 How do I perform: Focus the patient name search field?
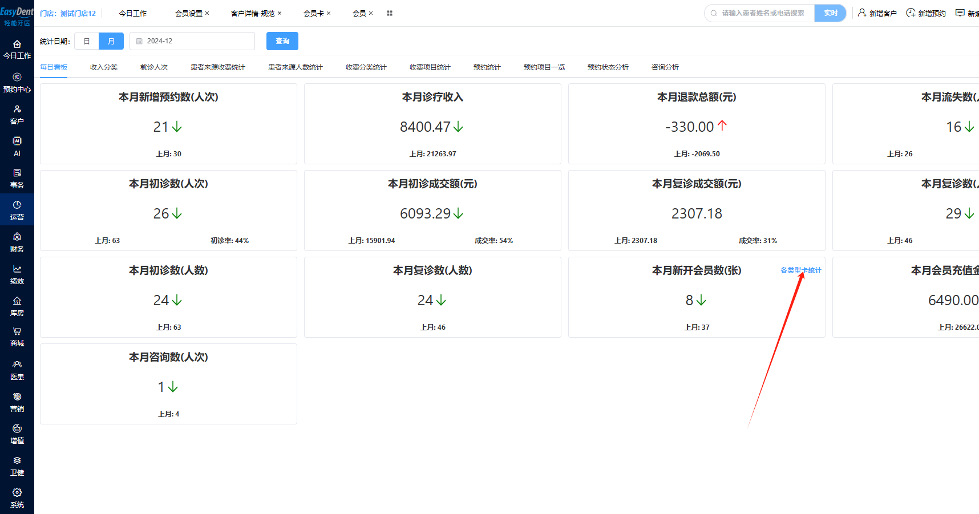coord(763,13)
